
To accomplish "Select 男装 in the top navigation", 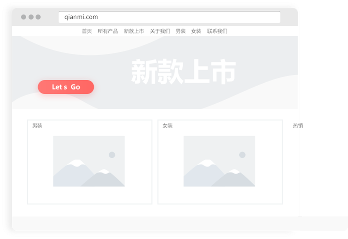I will coord(181,31).
